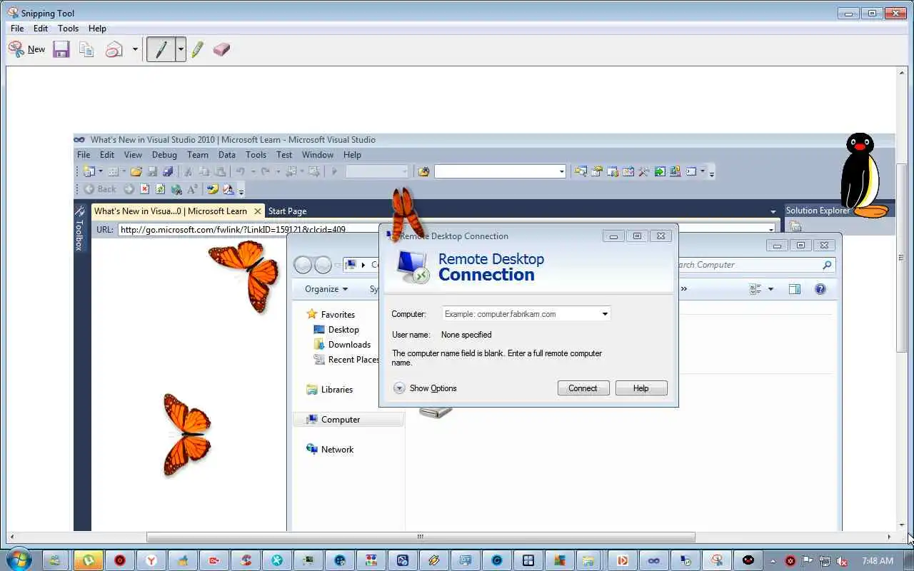
Task: Click the Toolbox wrench-hammer icon in Visual Studio toolbar
Action: click(643, 171)
